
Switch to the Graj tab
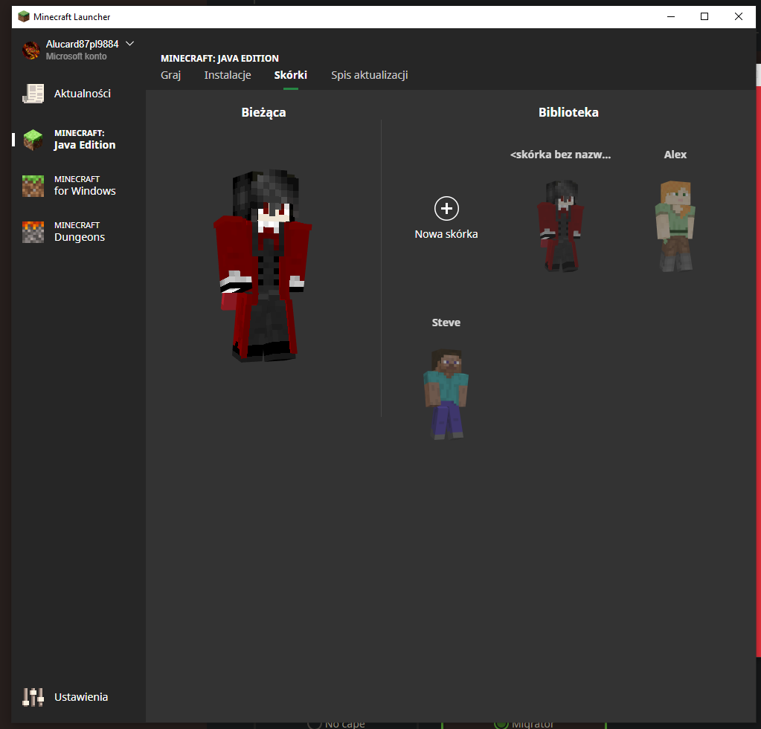coord(170,75)
